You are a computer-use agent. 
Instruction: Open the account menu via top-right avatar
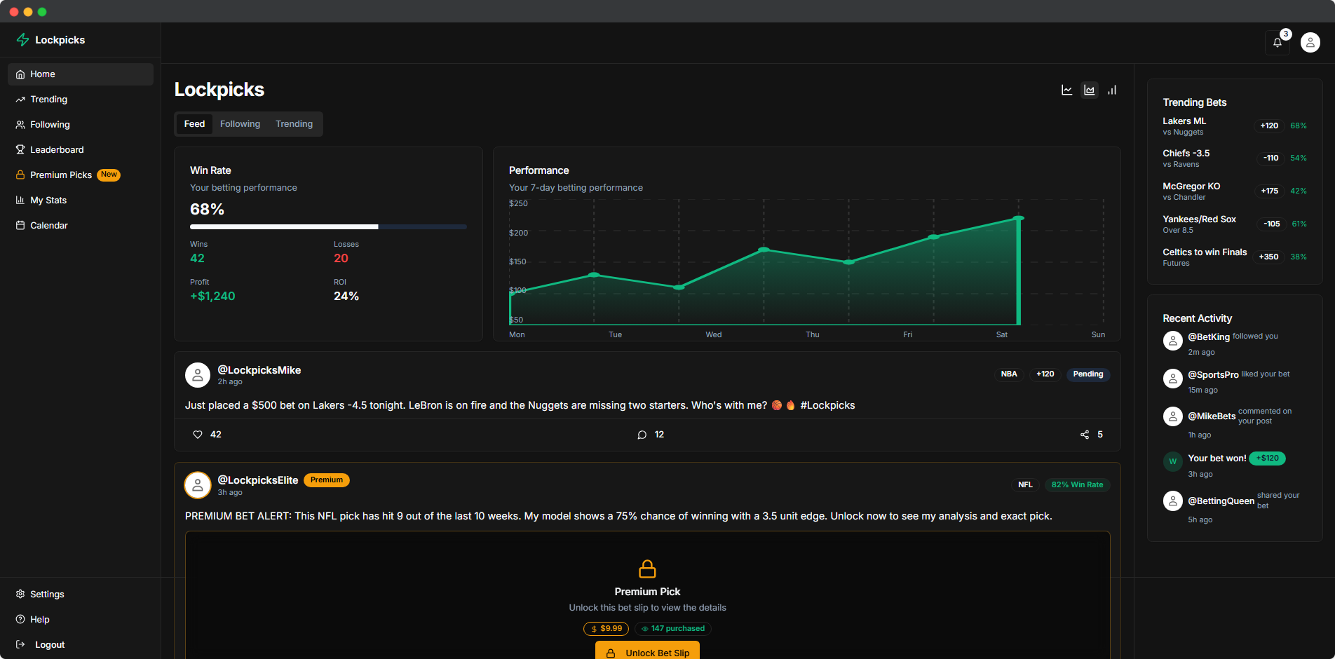[x=1310, y=42]
